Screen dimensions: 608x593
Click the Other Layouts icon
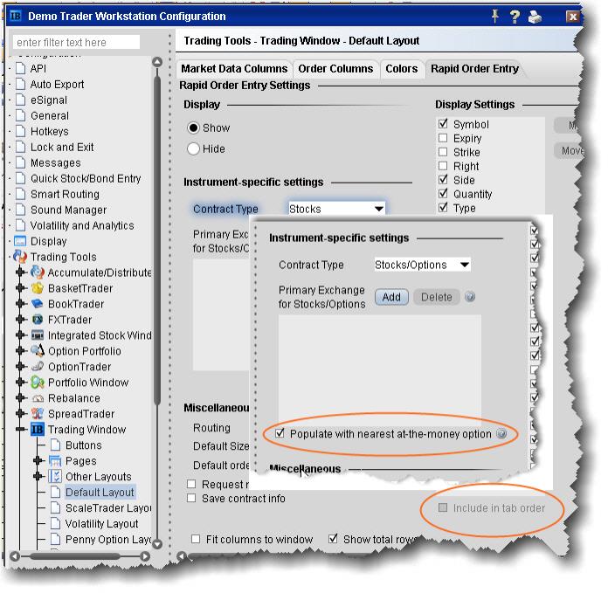(55, 476)
